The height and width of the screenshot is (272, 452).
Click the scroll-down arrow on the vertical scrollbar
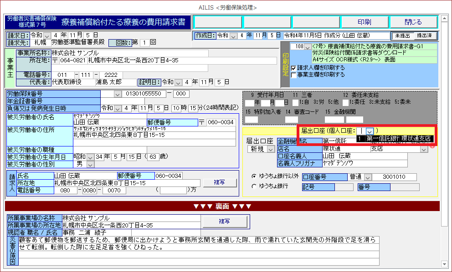[445, 267]
